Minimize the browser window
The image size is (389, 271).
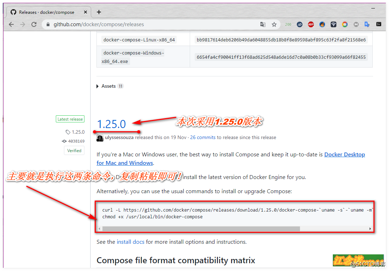(373, 8)
